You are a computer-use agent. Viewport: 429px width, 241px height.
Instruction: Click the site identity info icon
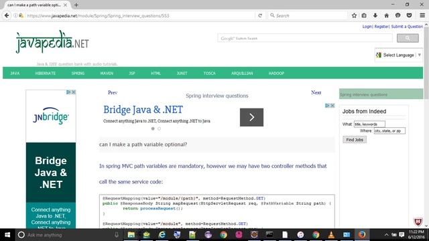[x=15, y=15]
